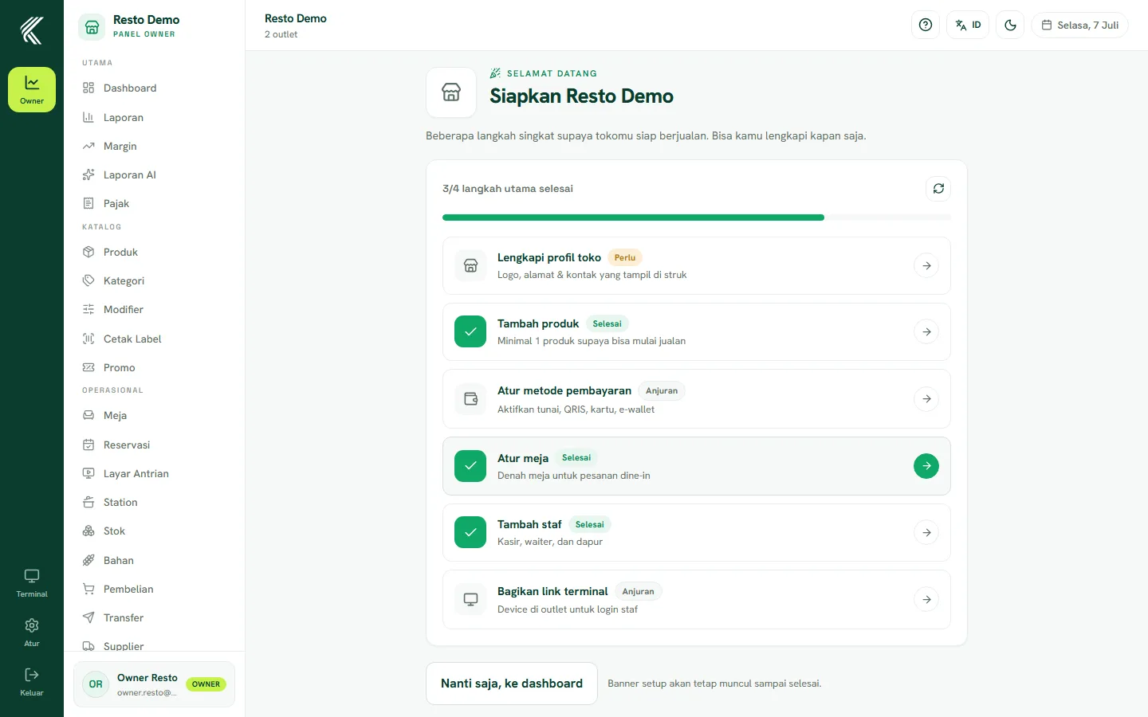This screenshot has width=1148, height=717.
Task: Click green checkmark of Tambah staf
Action: coord(470,532)
